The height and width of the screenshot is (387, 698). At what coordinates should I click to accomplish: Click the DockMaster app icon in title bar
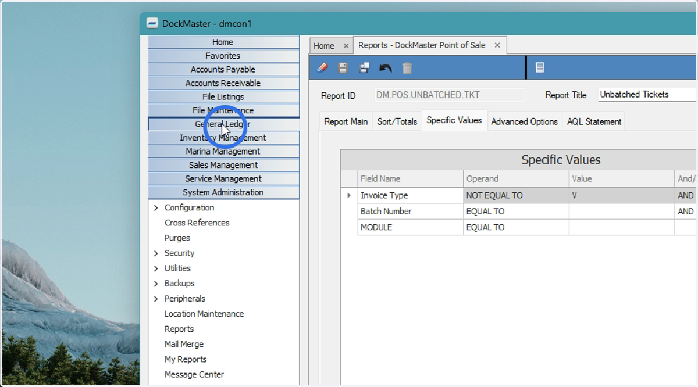[x=152, y=24]
